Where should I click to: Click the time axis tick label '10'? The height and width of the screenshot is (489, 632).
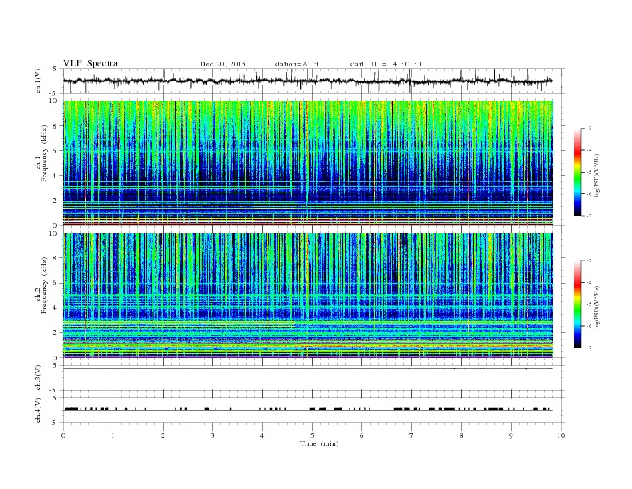point(561,435)
